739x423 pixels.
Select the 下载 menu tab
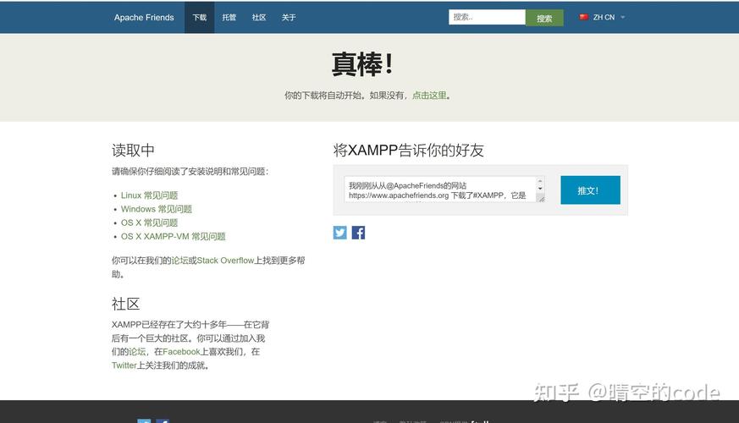point(200,18)
